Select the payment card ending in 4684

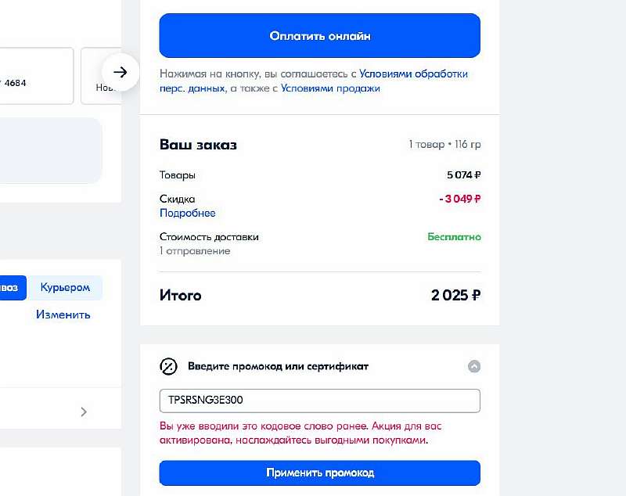35,76
